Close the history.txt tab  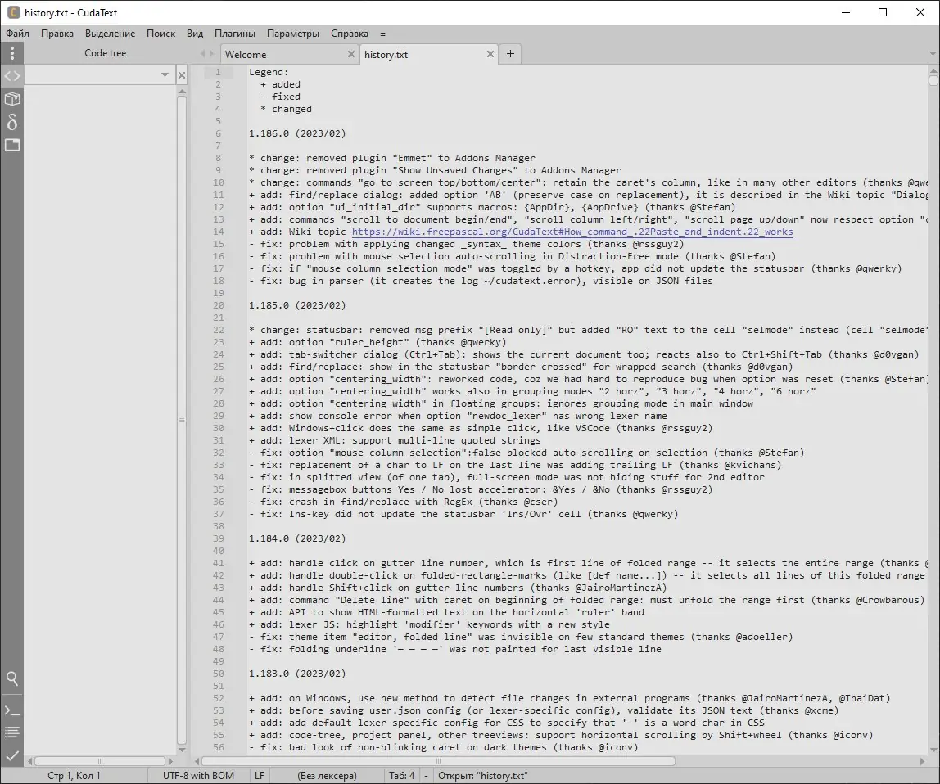(x=490, y=54)
